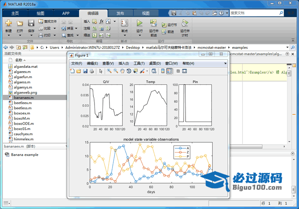
Task: Switch to the View (视图) tab
Action: pyautogui.click(x=146, y=13)
